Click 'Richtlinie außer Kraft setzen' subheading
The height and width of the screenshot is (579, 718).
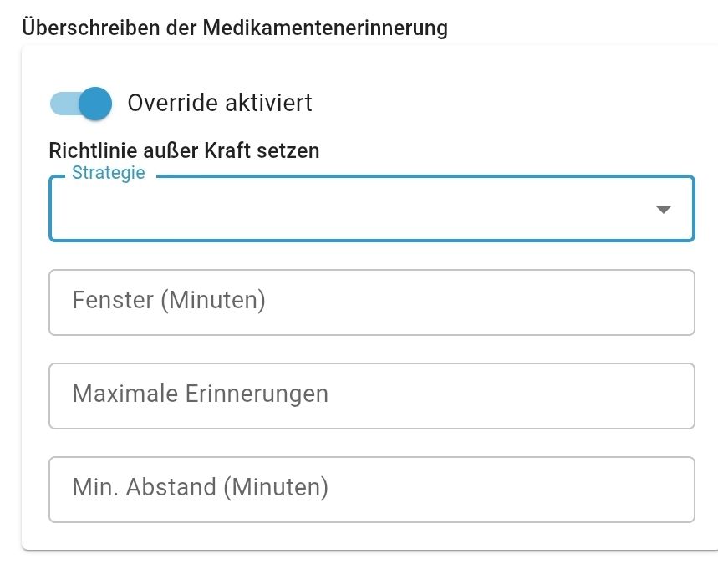pyautogui.click(x=184, y=151)
